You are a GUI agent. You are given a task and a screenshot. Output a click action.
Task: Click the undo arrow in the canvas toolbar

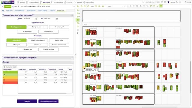[81, 6]
